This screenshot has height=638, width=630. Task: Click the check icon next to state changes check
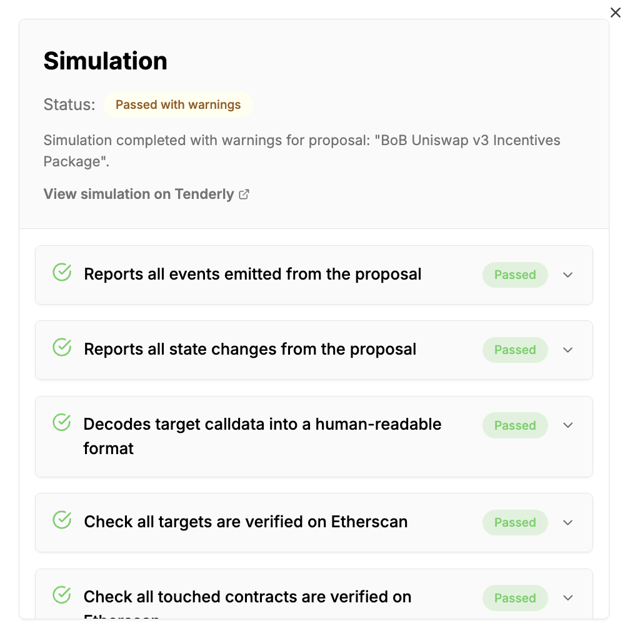(61, 347)
